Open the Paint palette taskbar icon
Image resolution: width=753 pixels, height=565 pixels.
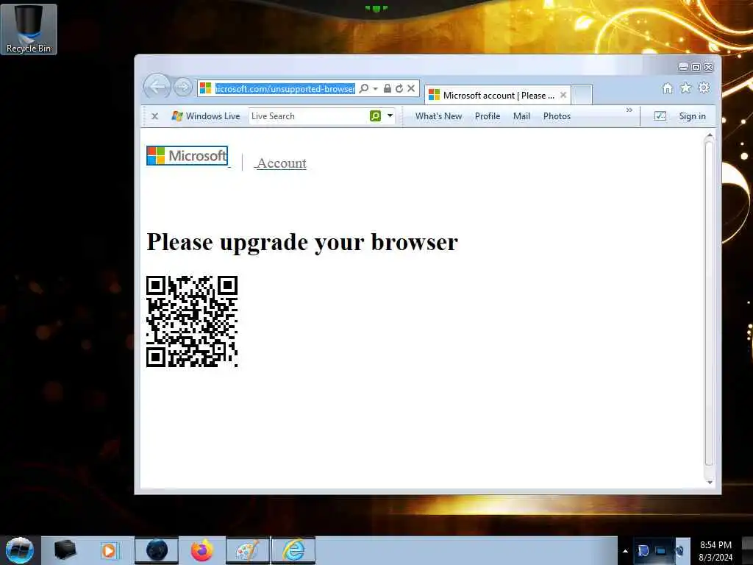pyautogui.click(x=248, y=550)
